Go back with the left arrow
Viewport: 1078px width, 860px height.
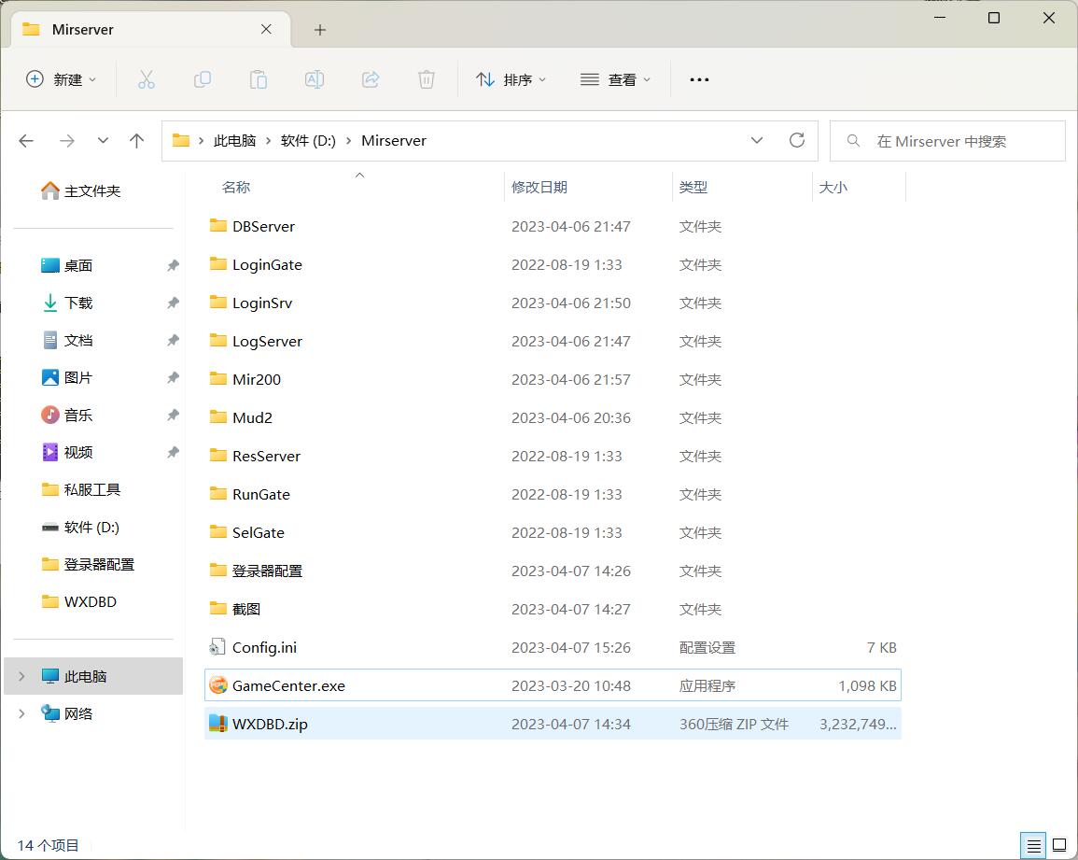pyautogui.click(x=26, y=141)
